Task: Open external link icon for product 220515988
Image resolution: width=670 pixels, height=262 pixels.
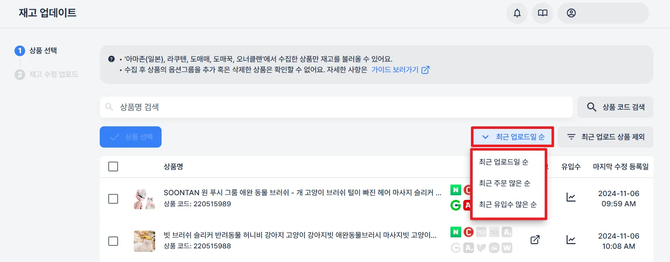Action: click(535, 240)
